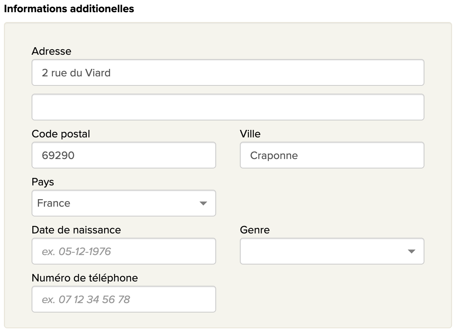Select the Code postal field with 69290
The height and width of the screenshot is (333, 456).
(123, 155)
